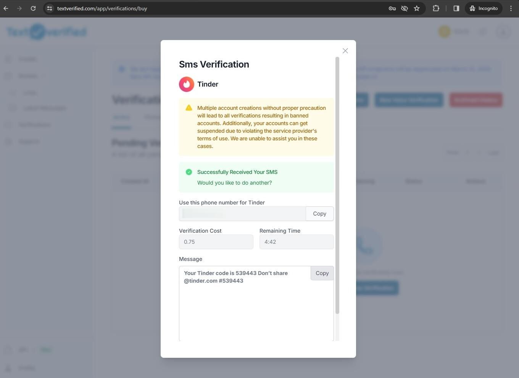Bookmark this page with the star icon
This screenshot has width=519, height=378.
click(x=417, y=8)
